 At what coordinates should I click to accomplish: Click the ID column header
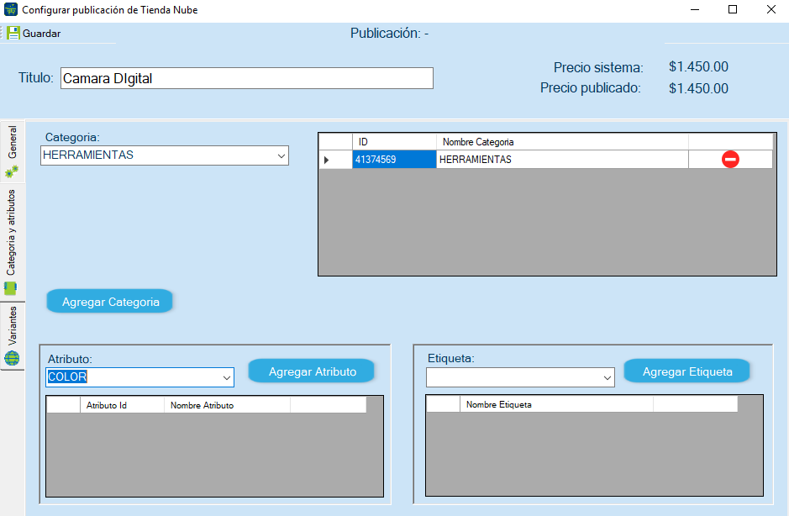pyautogui.click(x=394, y=142)
